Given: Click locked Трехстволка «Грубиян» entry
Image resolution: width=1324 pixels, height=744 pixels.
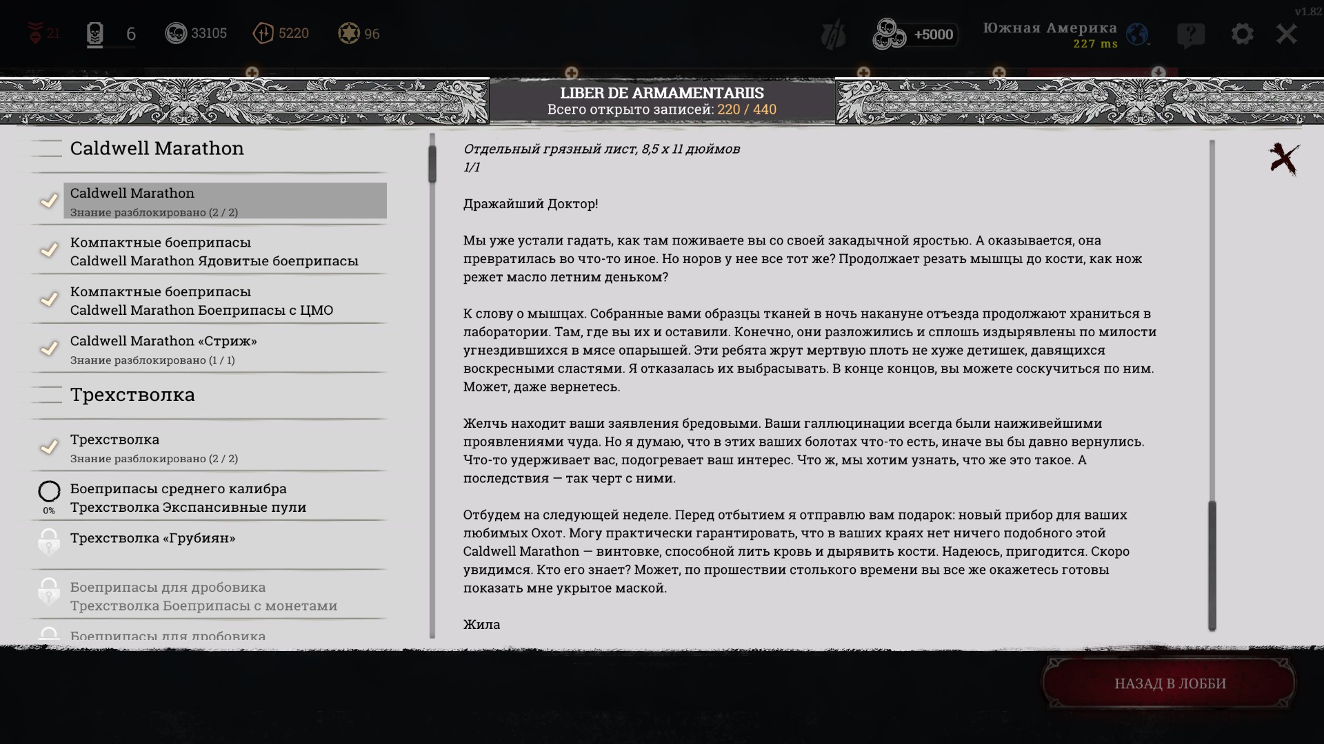Looking at the screenshot, I should (152, 538).
